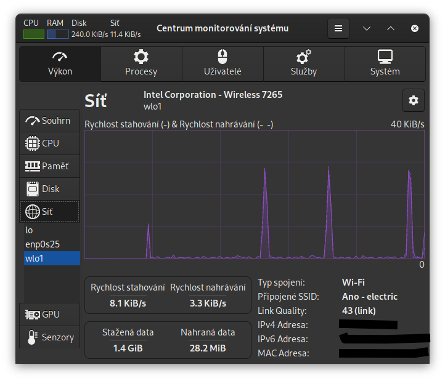Click the Síť network sidebar item
445x381 pixels.
pos(49,212)
